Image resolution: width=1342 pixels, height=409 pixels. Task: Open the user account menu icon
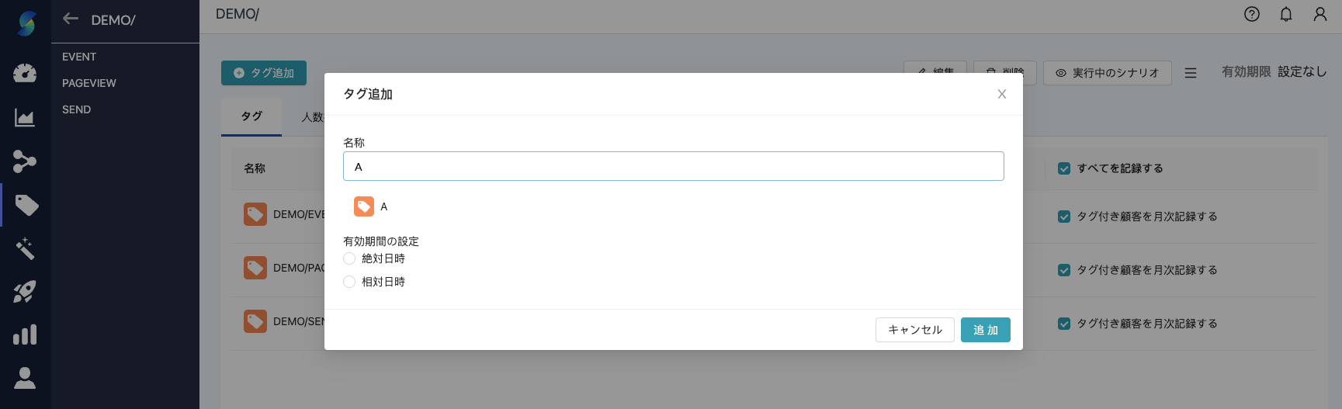click(1320, 14)
